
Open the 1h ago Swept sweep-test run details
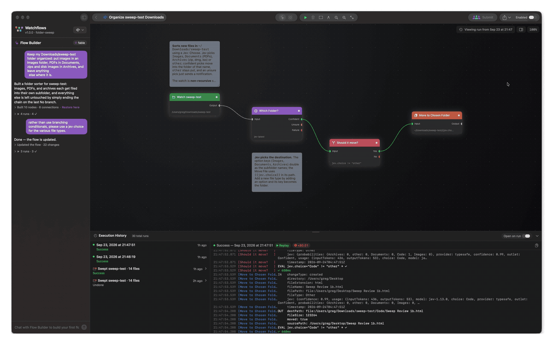pyautogui.click(x=150, y=271)
